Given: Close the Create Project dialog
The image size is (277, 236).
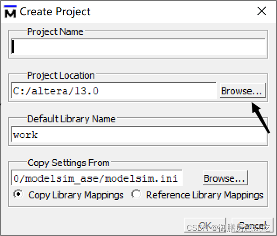Looking at the screenshot, I should [x=261, y=11].
